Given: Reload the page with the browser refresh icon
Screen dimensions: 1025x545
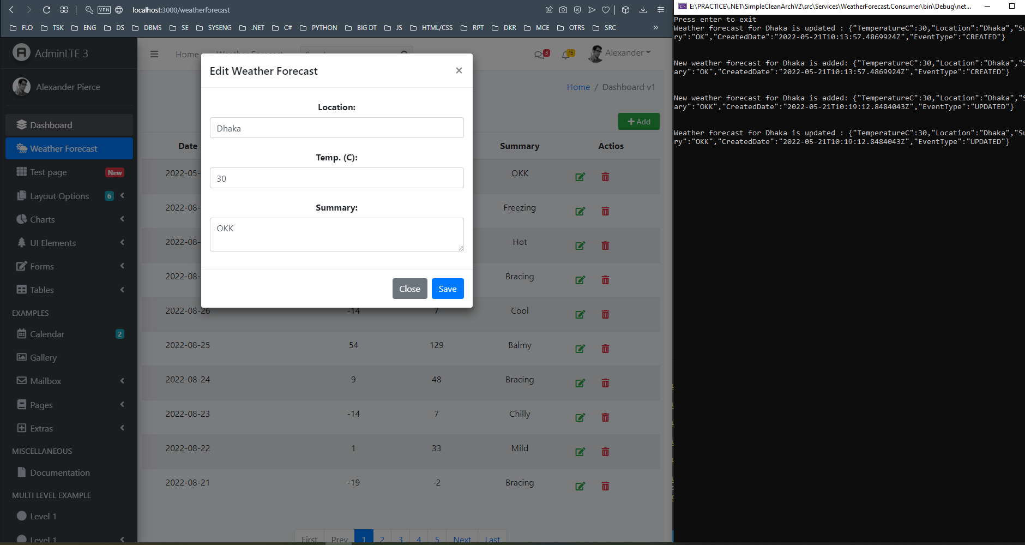Looking at the screenshot, I should click(x=46, y=10).
